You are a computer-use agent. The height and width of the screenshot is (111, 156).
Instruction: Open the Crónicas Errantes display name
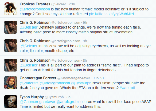[35, 4]
